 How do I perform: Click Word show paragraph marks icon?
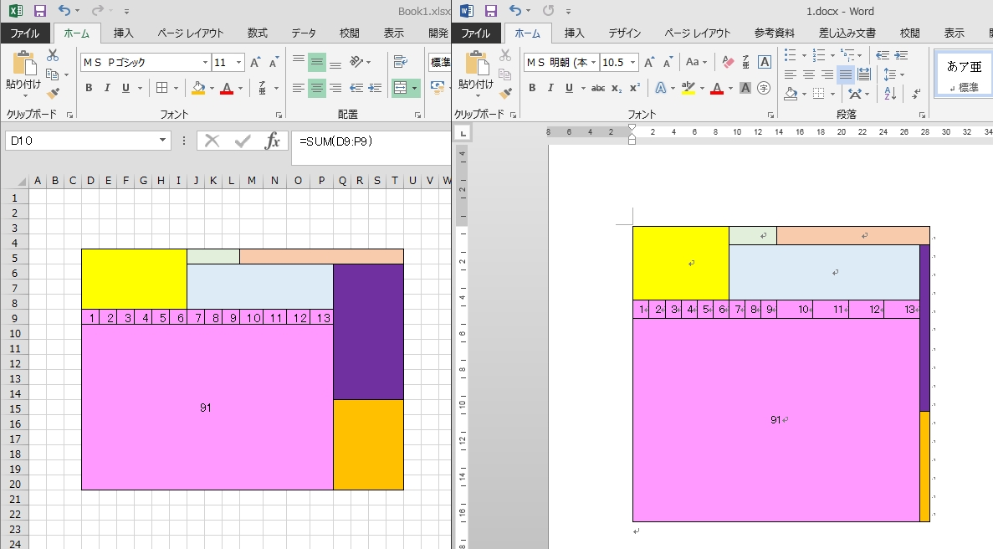[916, 94]
